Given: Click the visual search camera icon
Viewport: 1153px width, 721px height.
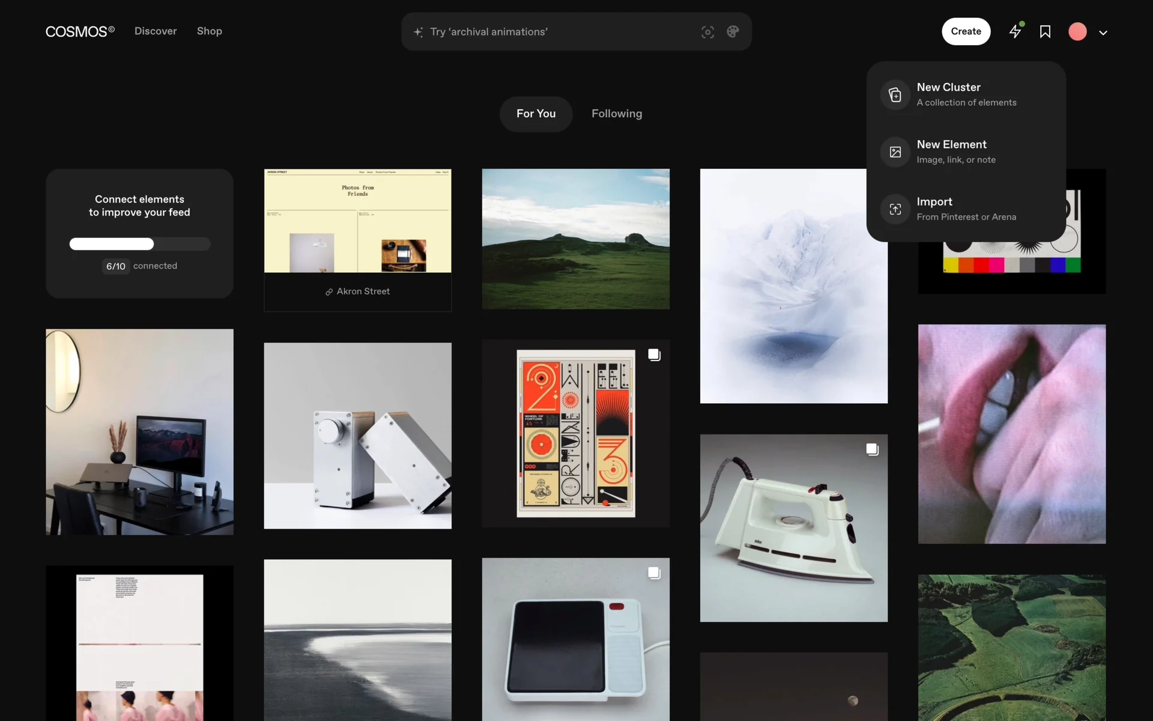Looking at the screenshot, I should coord(707,32).
